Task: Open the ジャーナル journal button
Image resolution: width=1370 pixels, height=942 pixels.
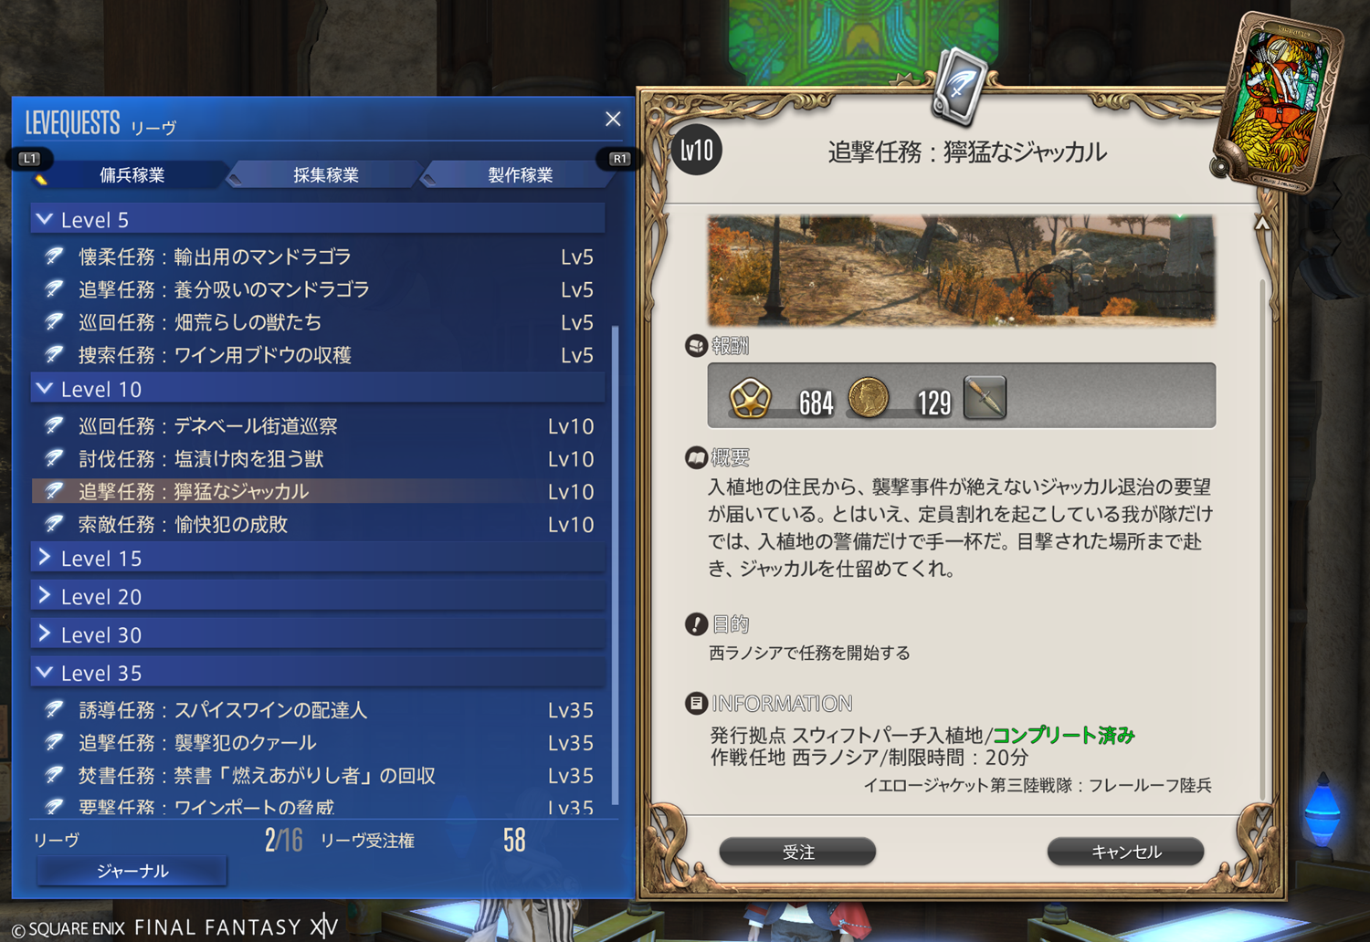Action: click(x=132, y=871)
